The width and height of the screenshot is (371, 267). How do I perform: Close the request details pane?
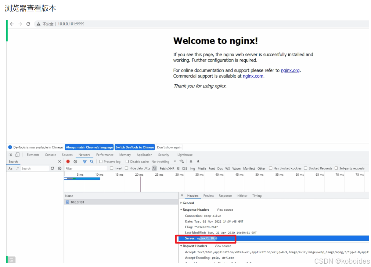click(182, 196)
